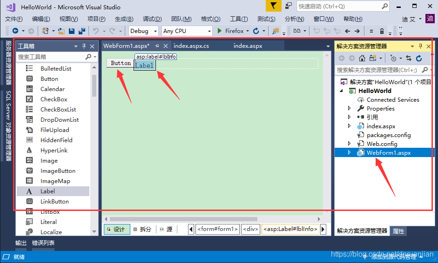Select the HyperLink control in Toolbox

tap(54, 151)
